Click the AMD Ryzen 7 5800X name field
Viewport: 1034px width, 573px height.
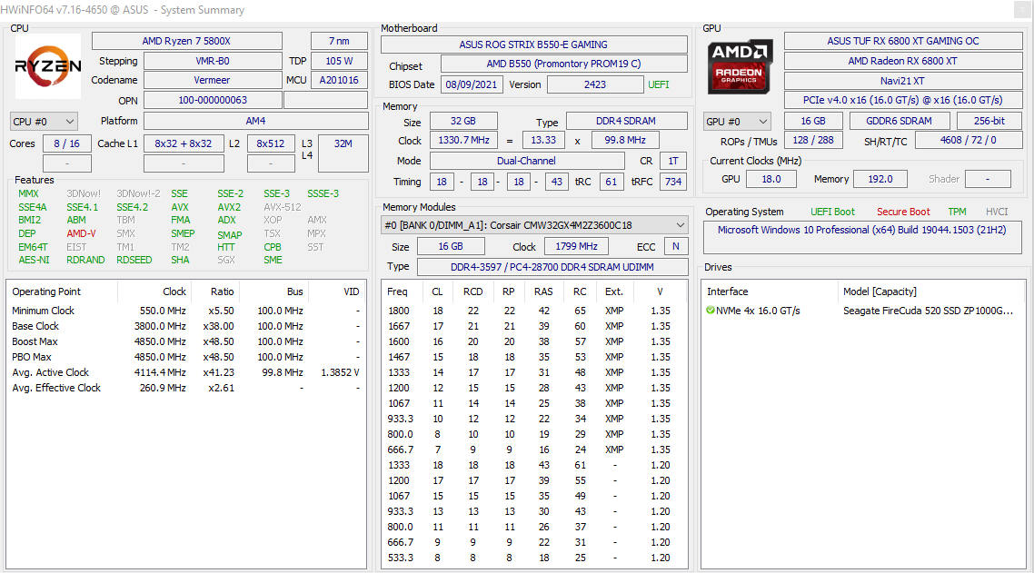[186, 41]
